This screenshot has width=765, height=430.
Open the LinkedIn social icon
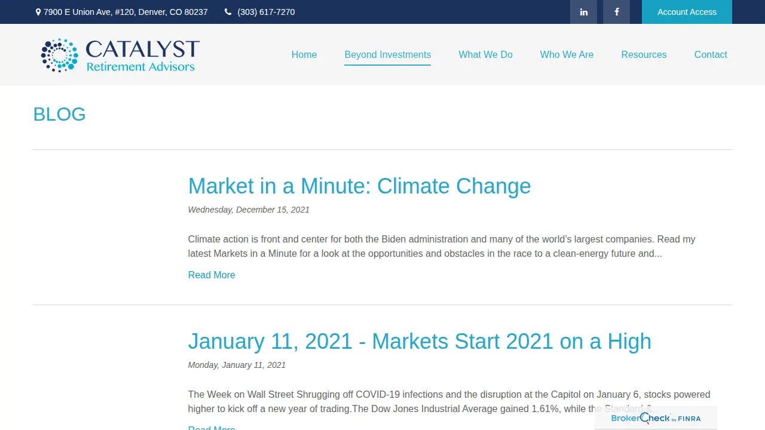pos(583,12)
